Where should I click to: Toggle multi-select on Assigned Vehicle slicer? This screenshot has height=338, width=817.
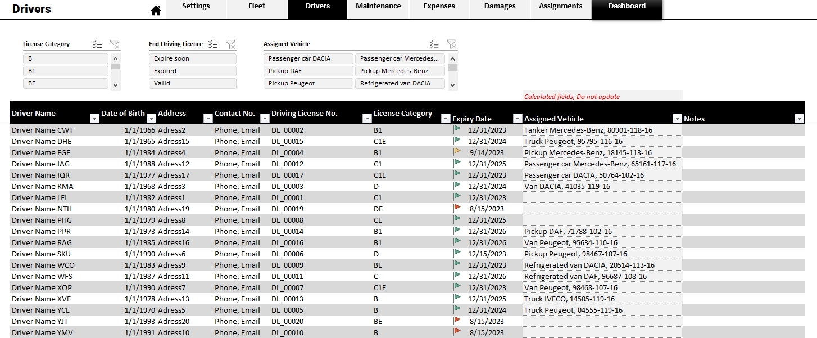pos(434,44)
